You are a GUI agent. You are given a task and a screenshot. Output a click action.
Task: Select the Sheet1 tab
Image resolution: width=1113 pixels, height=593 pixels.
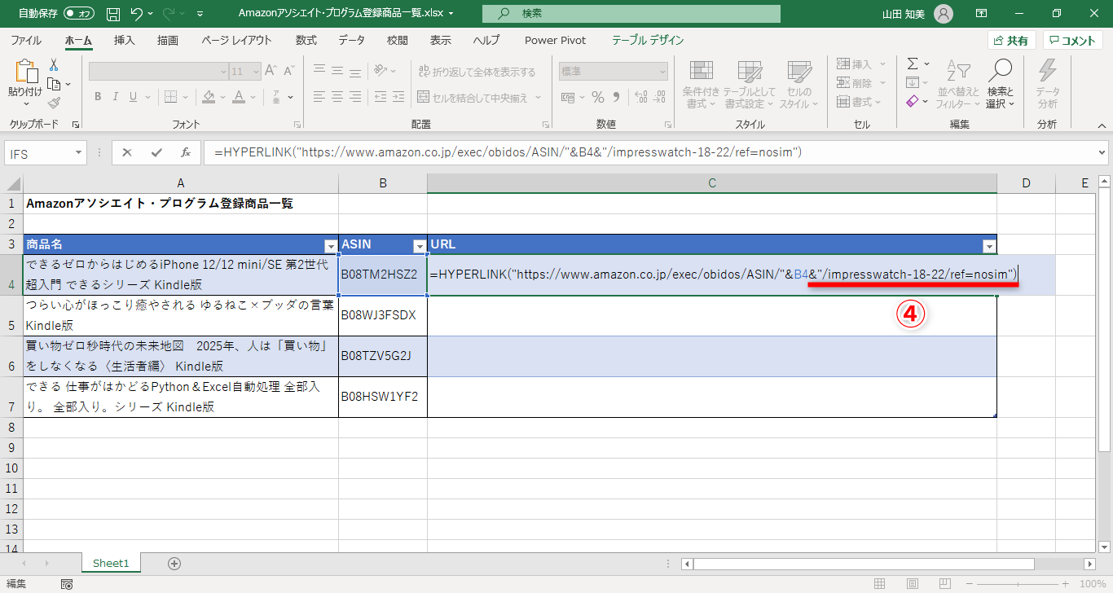tap(111, 563)
